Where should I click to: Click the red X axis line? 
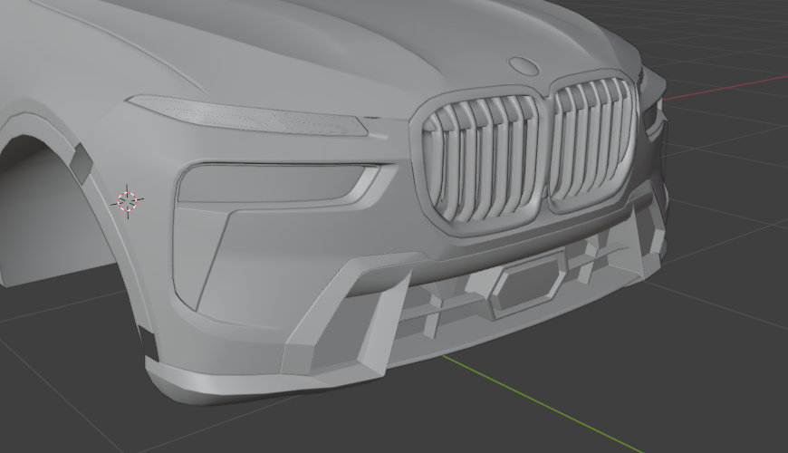point(726,88)
